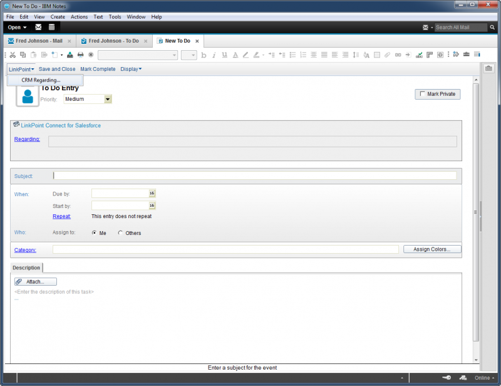
Task: Click the Attach... button
Action: pyautogui.click(x=36, y=282)
